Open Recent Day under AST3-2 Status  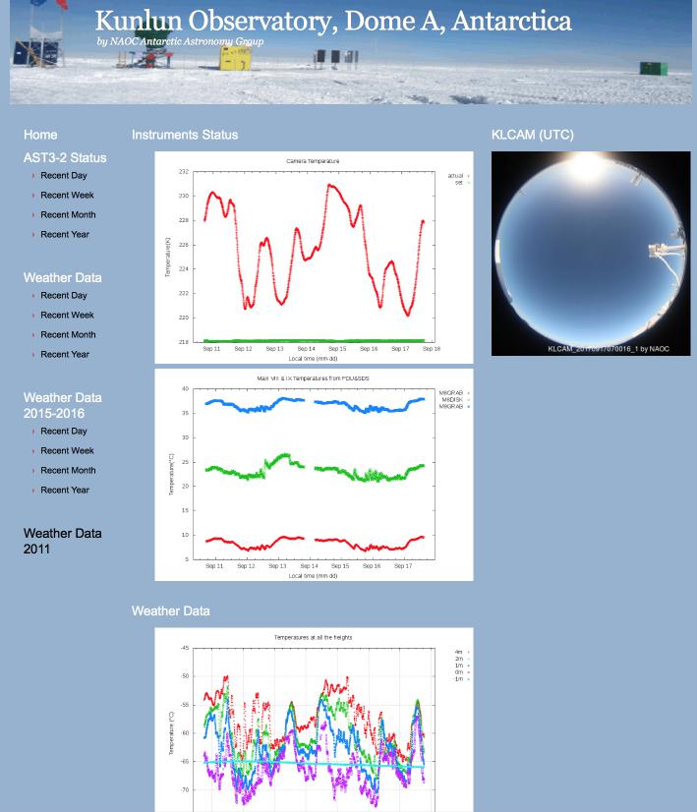pyautogui.click(x=64, y=176)
